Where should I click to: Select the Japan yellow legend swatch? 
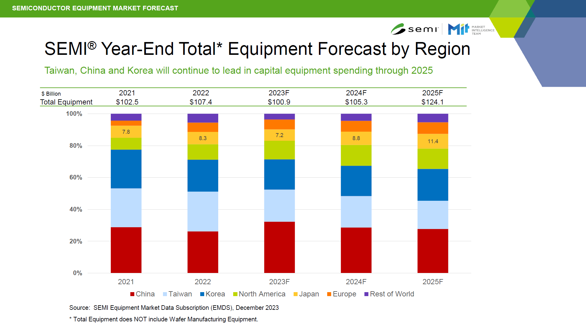295,294
